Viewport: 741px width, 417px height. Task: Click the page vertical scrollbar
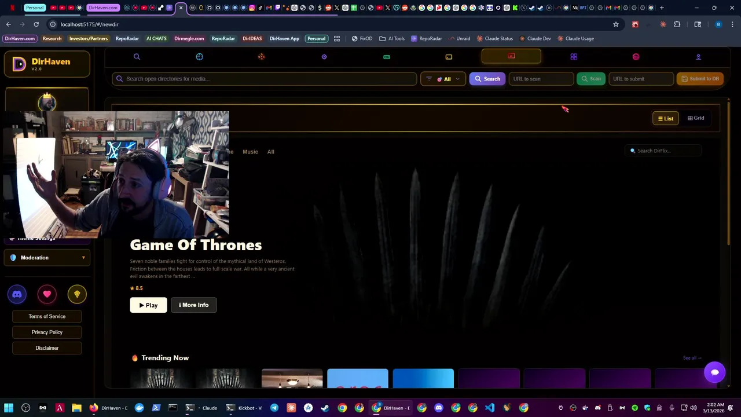(728, 174)
